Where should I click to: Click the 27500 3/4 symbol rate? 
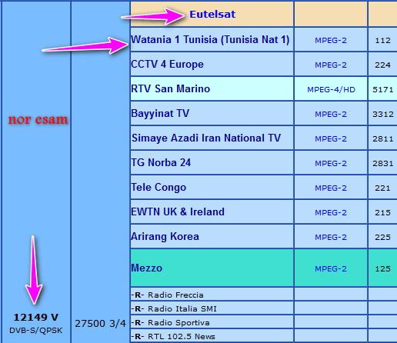pyautogui.click(x=100, y=324)
